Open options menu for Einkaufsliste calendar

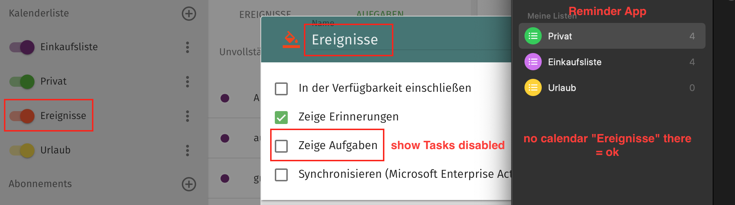188,47
